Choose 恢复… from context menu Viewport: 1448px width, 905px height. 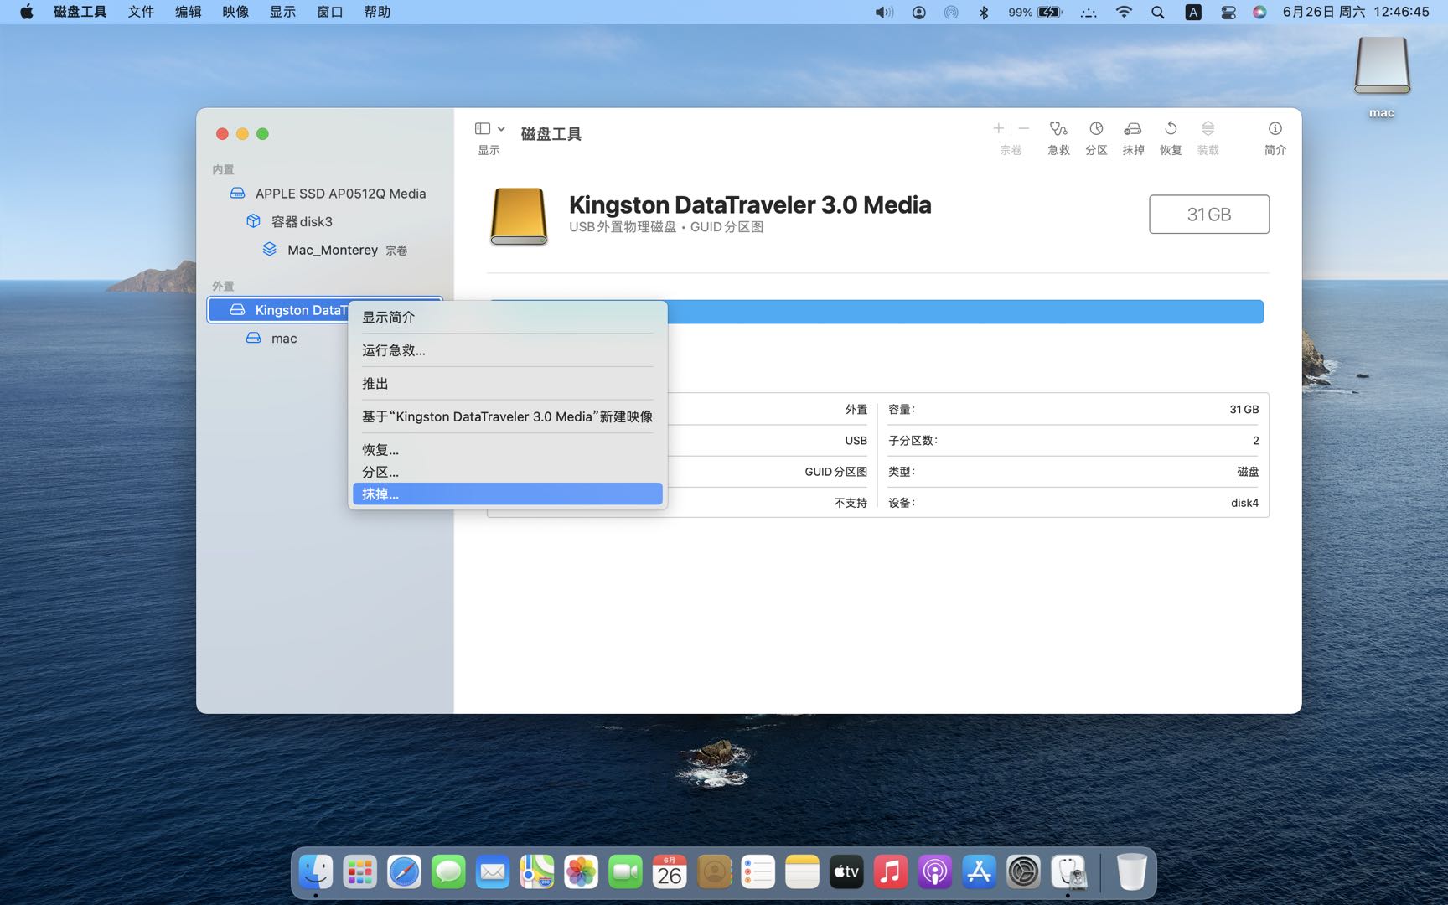pos(507,450)
